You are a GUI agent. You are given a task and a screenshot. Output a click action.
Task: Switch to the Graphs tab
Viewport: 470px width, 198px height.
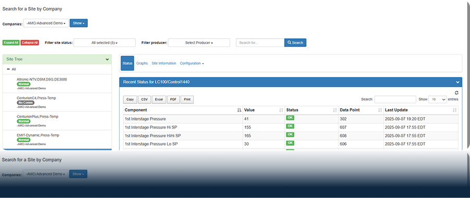142,63
